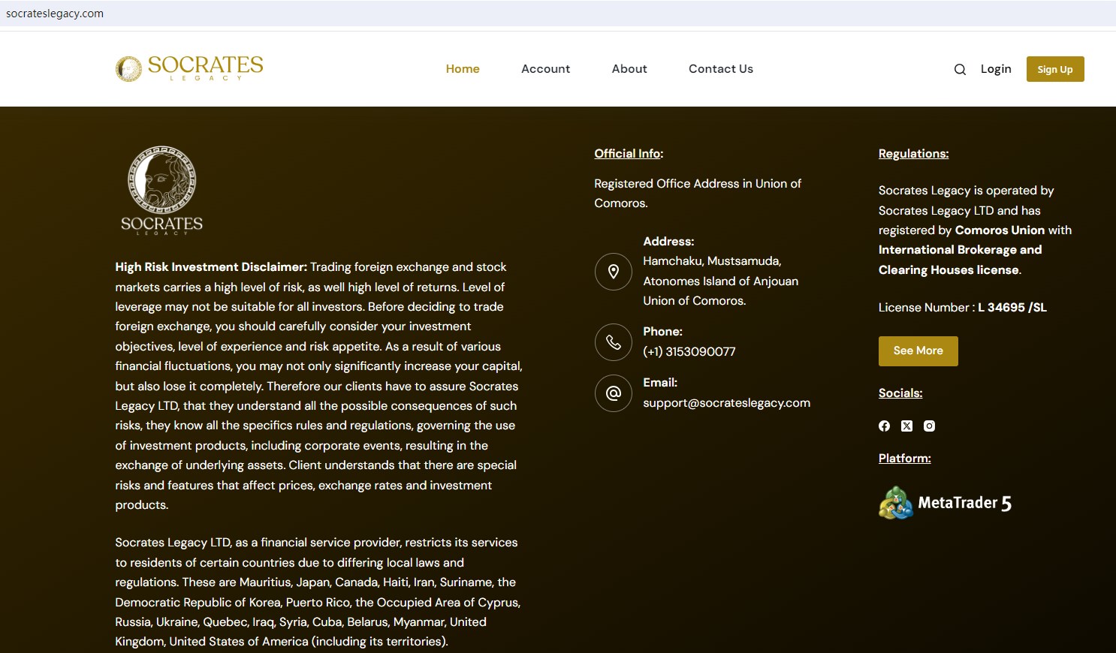Image resolution: width=1116 pixels, height=653 pixels.
Task: Click the socrateslegacy.com address bar
Action: [558, 14]
